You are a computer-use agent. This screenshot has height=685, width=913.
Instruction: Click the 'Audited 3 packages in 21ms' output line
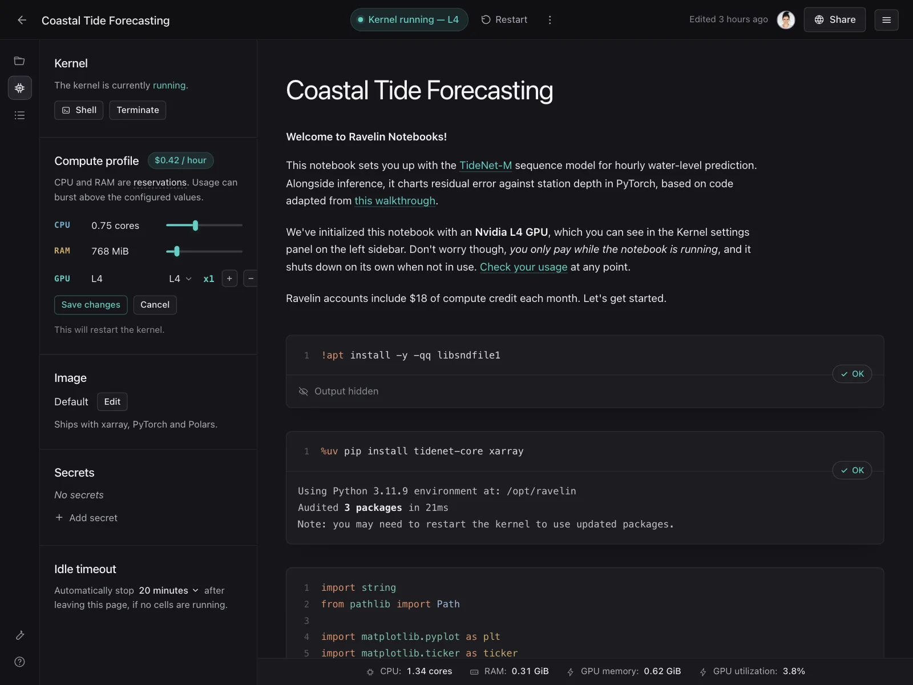pos(373,507)
